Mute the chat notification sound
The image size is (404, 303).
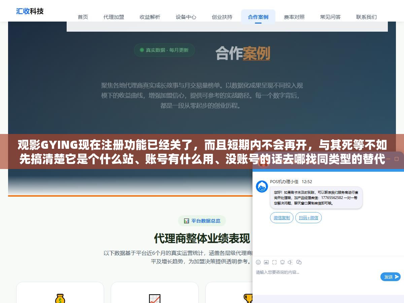[x=290, y=262]
